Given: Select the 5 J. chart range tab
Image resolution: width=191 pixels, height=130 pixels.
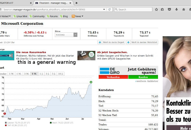Looking at the screenshot, I should click(x=54, y=74).
